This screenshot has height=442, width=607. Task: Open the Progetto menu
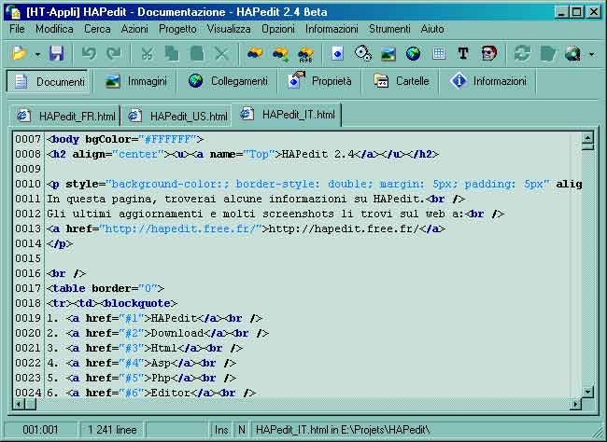click(177, 29)
